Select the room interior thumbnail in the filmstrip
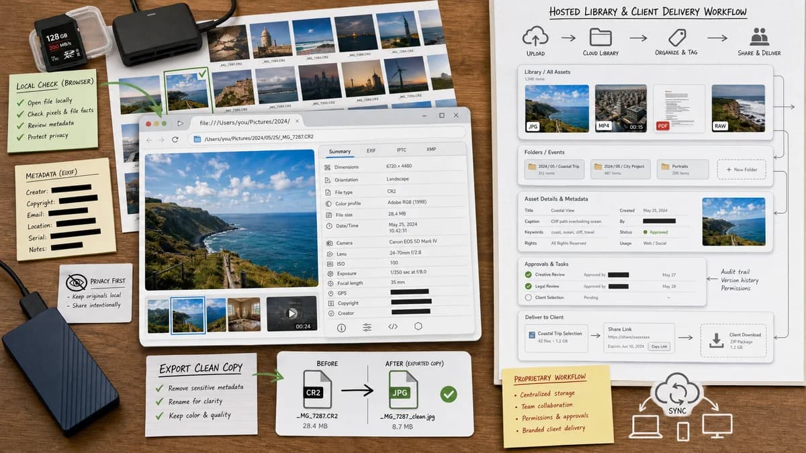The width and height of the screenshot is (806, 453). [244, 314]
